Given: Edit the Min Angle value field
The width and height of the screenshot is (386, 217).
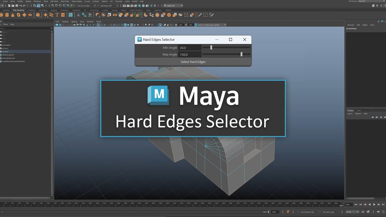Looking at the screenshot, I should point(190,48).
